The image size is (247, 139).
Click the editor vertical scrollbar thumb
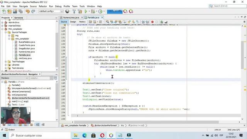click(x=242, y=55)
